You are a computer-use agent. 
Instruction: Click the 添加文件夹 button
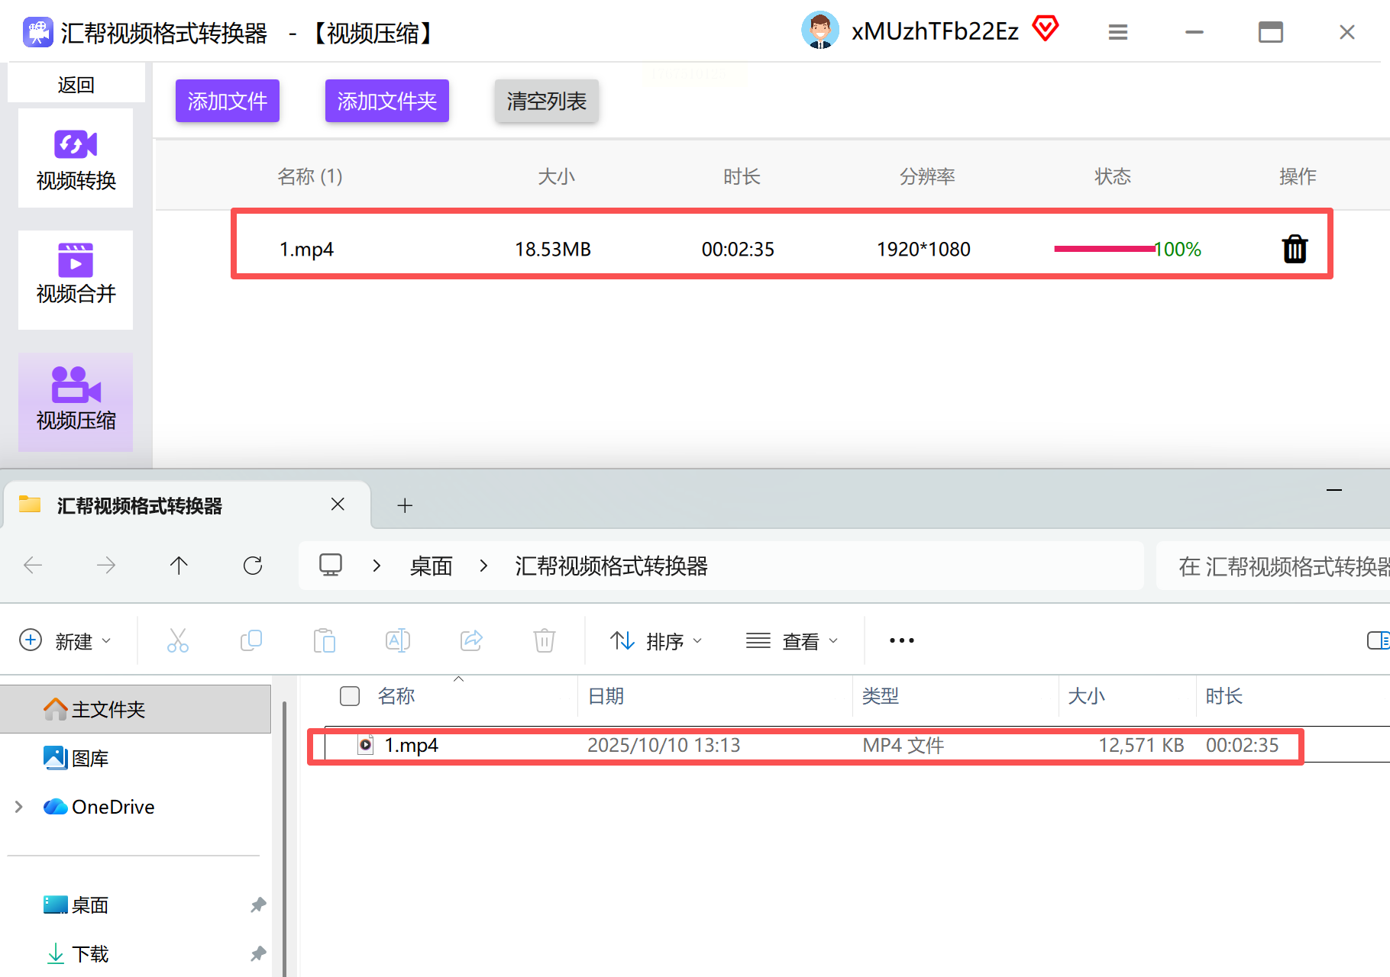coord(387,101)
